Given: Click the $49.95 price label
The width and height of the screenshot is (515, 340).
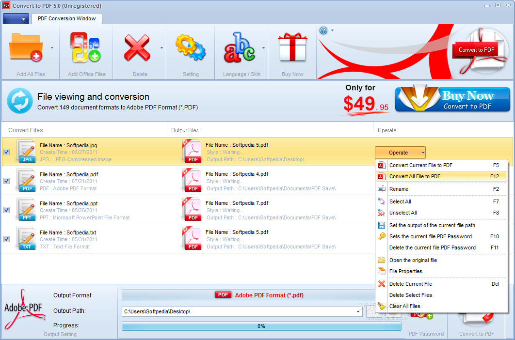Looking at the screenshot, I should coord(366,105).
